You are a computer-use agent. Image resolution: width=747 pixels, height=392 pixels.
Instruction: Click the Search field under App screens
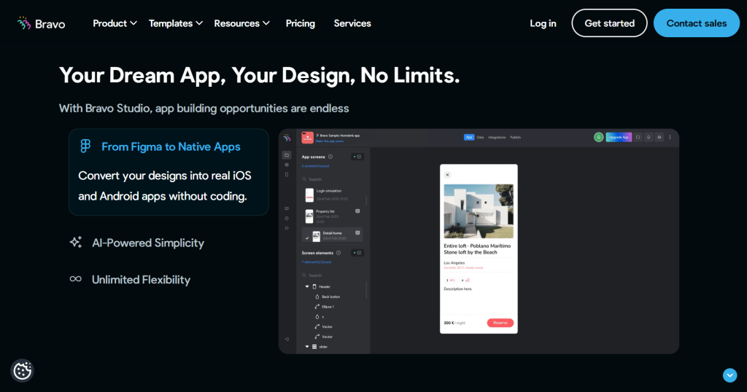(x=333, y=179)
